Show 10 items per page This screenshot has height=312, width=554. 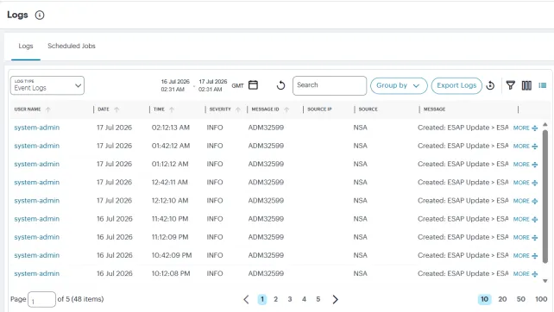[484, 299]
